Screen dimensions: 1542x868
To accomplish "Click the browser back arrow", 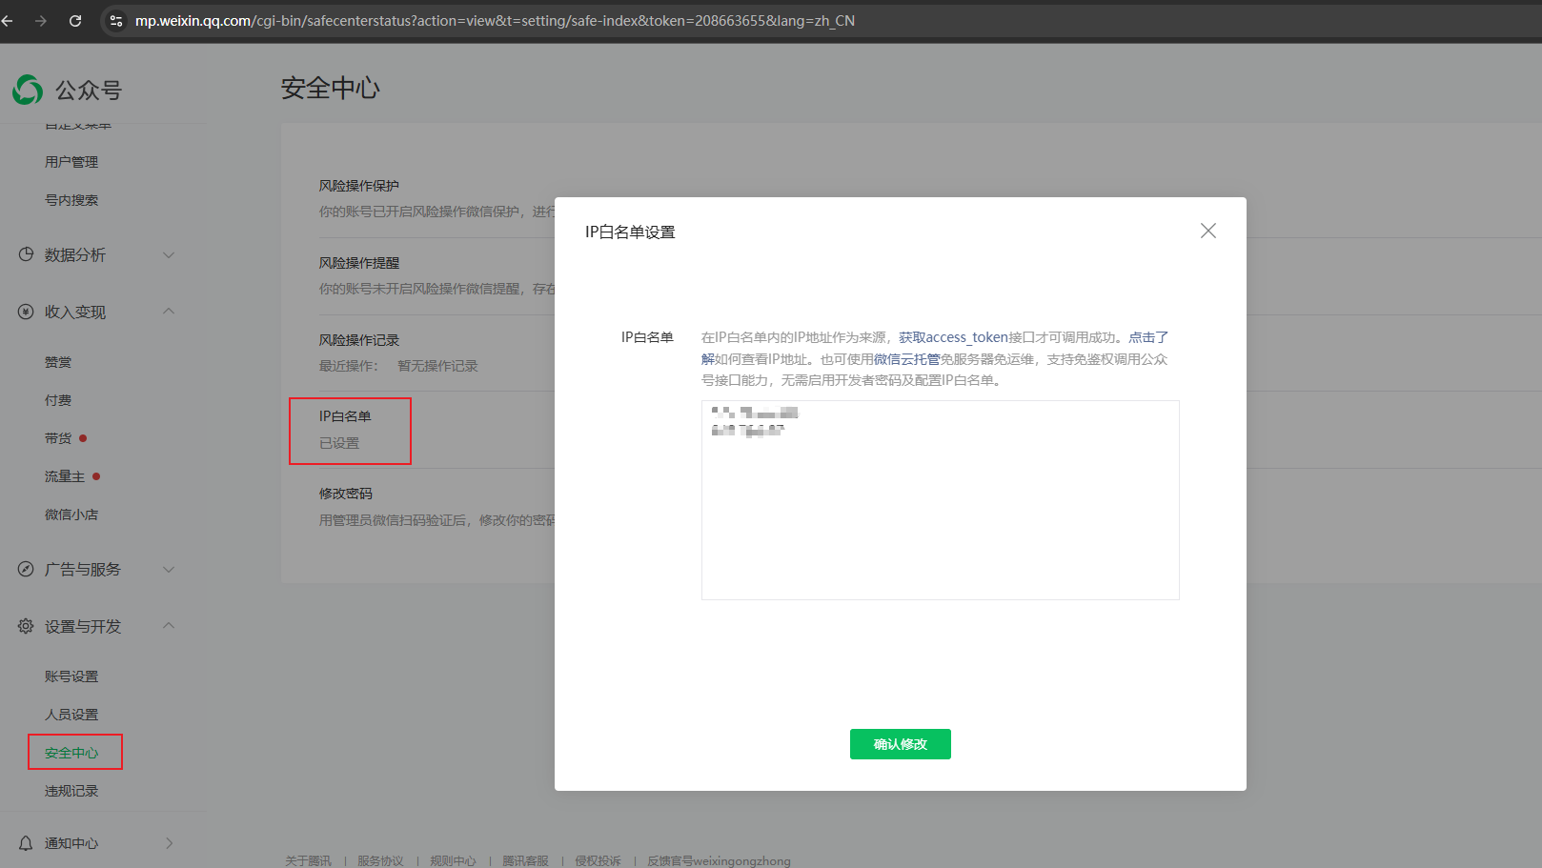I will click(8, 20).
